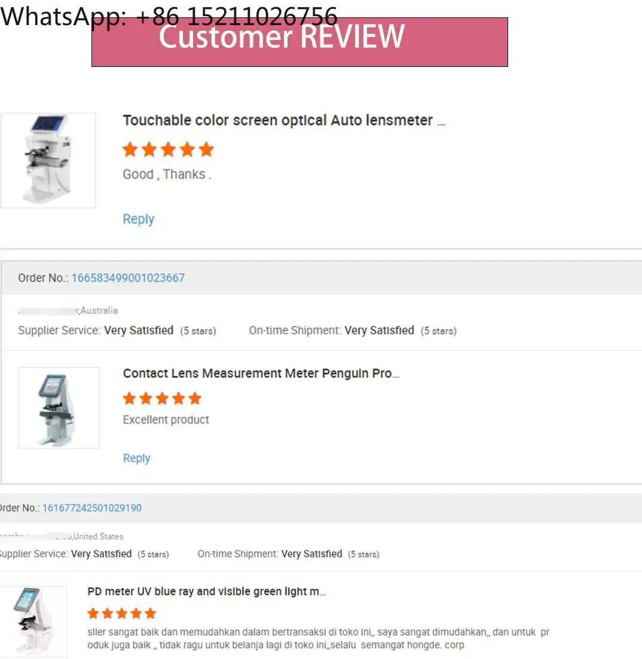Click the five-star rating under Auto lensmeter

pyautogui.click(x=168, y=150)
